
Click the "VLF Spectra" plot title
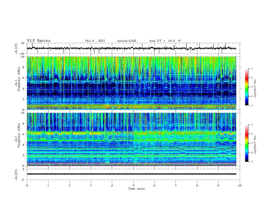[39, 41]
